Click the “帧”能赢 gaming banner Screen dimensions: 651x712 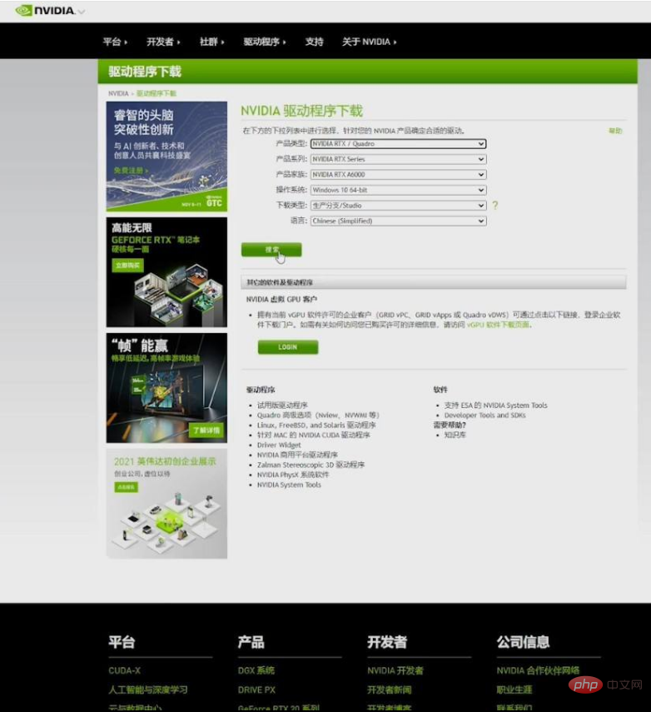[x=166, y=388]
